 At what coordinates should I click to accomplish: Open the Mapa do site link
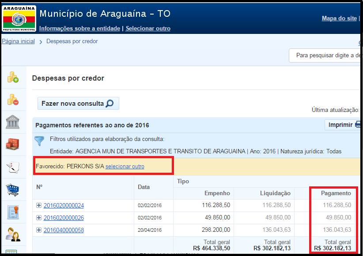tap(339, 18)
